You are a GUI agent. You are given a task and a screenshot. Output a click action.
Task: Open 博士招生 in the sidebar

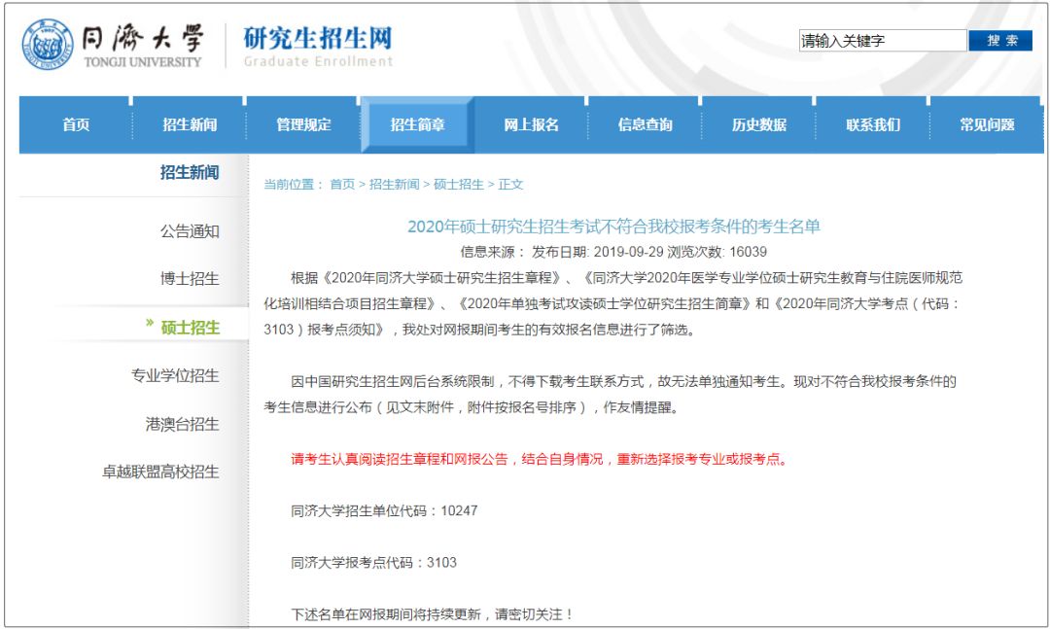[190, 279]
